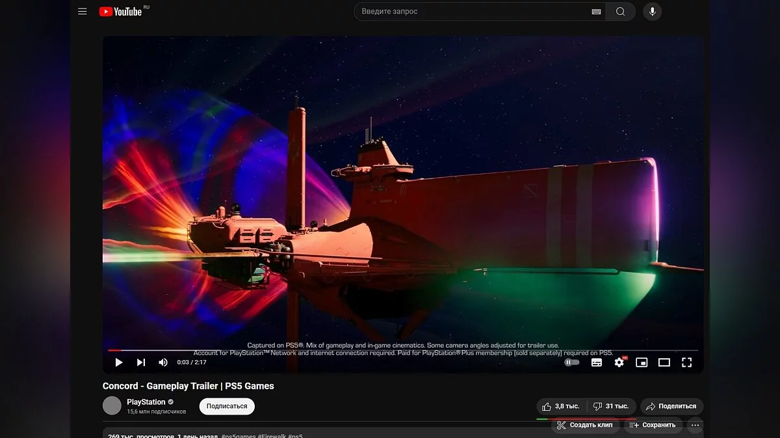Screen dimensions: 780x438
Task: Click the video title Concord - Gameplay Trailer
Action: [x=188, y=385]
